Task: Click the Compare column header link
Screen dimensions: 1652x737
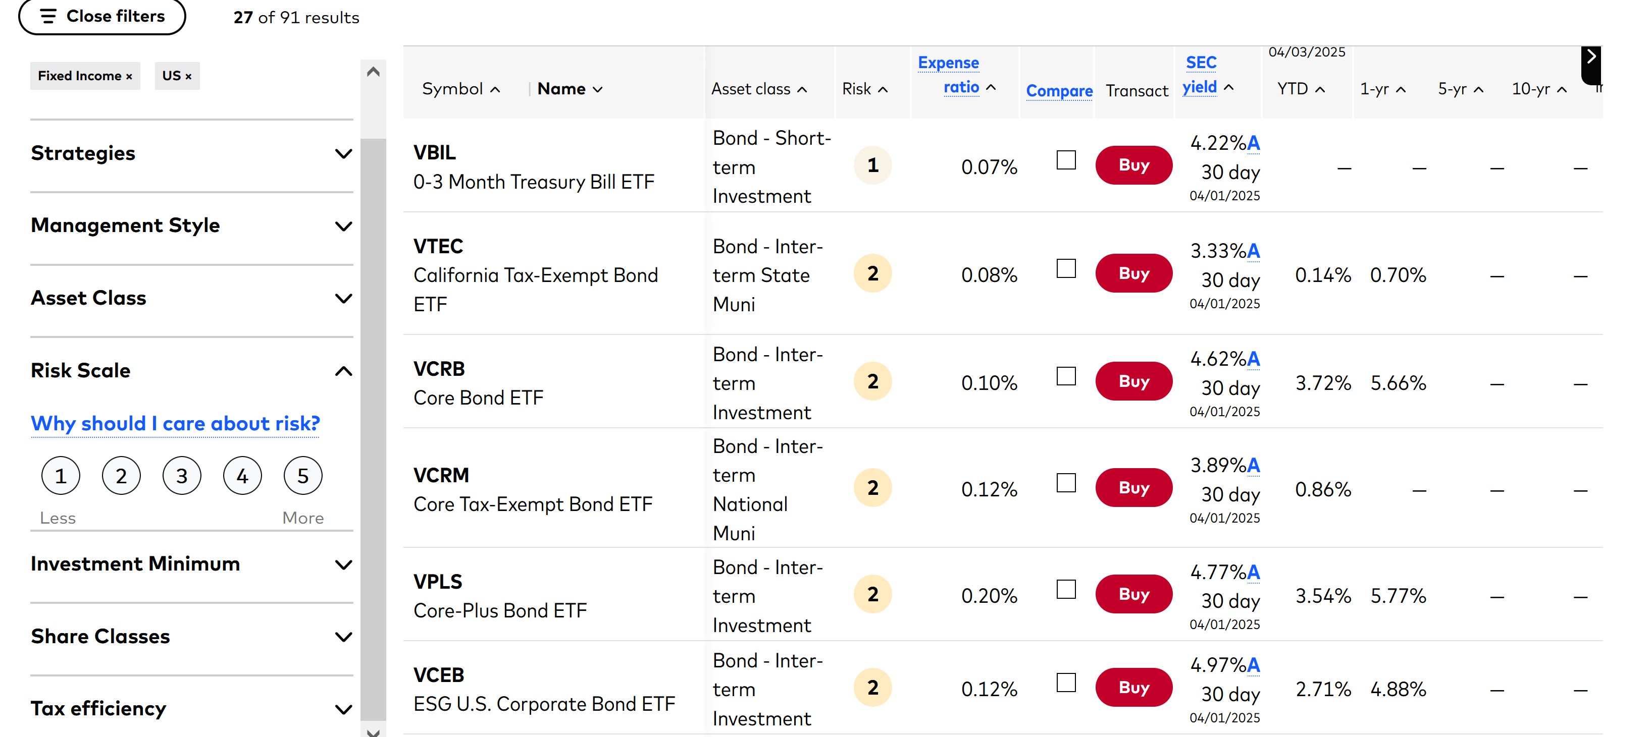Action: click(1059, 91)
